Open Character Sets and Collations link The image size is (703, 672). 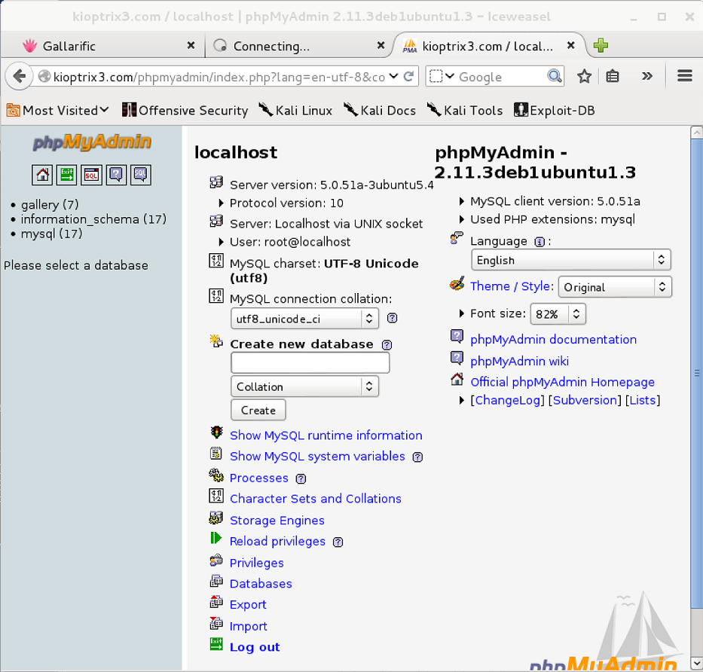coord(316,499)
